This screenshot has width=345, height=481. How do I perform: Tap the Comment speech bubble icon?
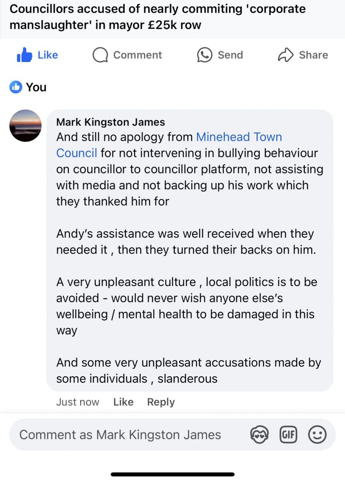(x=100, y=55)
